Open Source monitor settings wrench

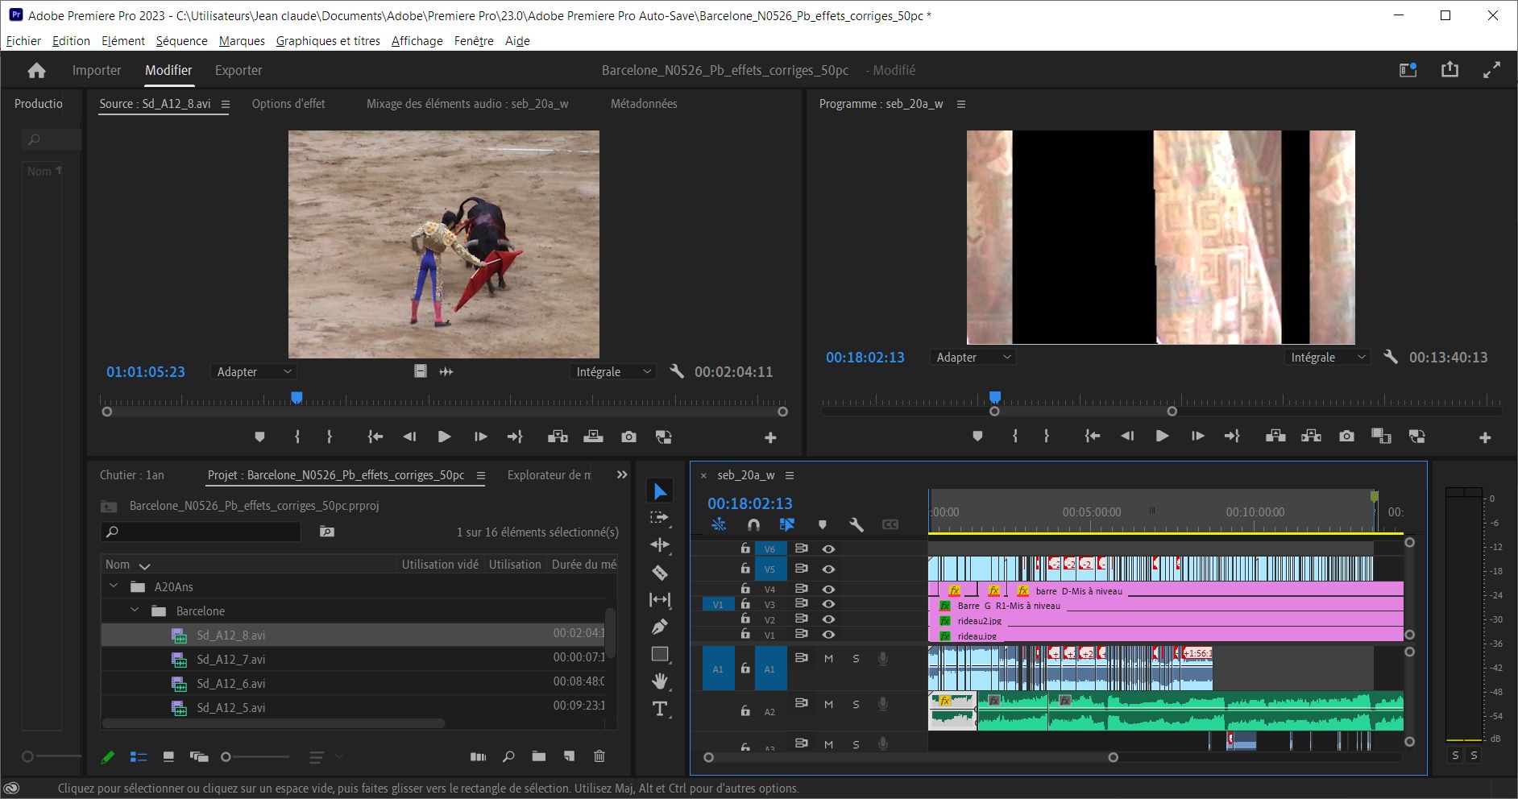click(x=677, y=371)
